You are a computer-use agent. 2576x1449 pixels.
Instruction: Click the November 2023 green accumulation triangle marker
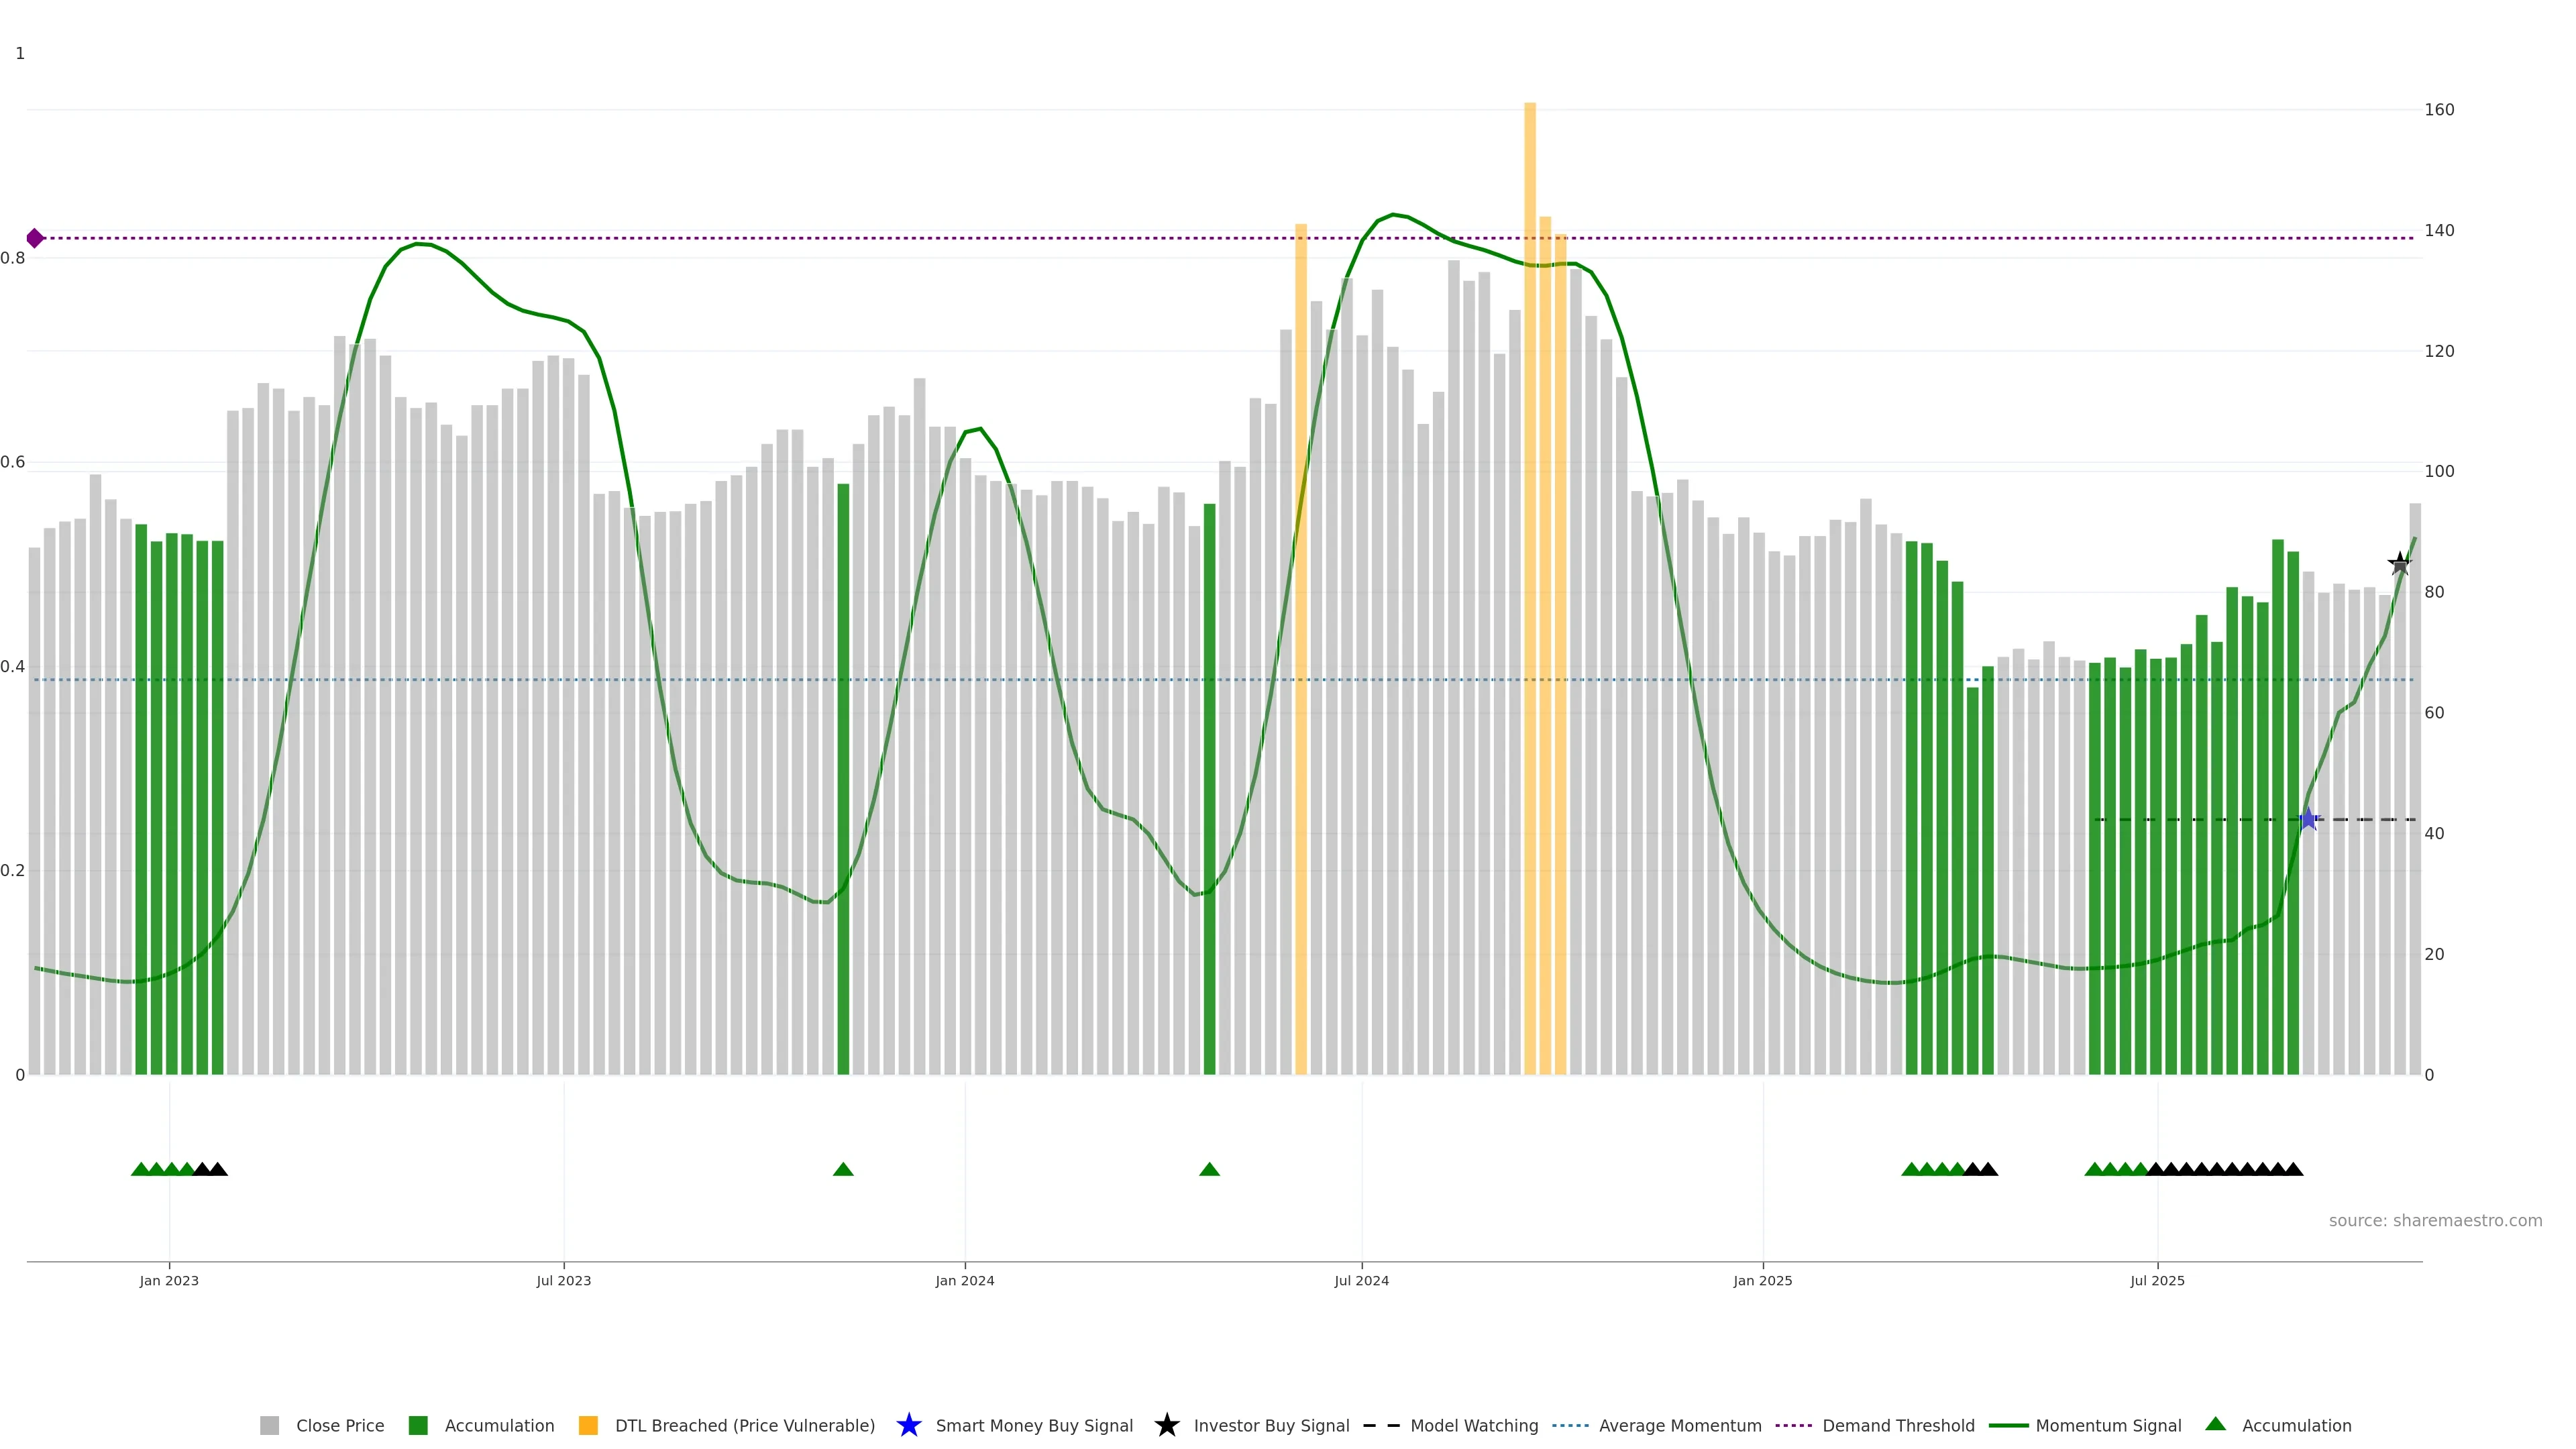843,1169
